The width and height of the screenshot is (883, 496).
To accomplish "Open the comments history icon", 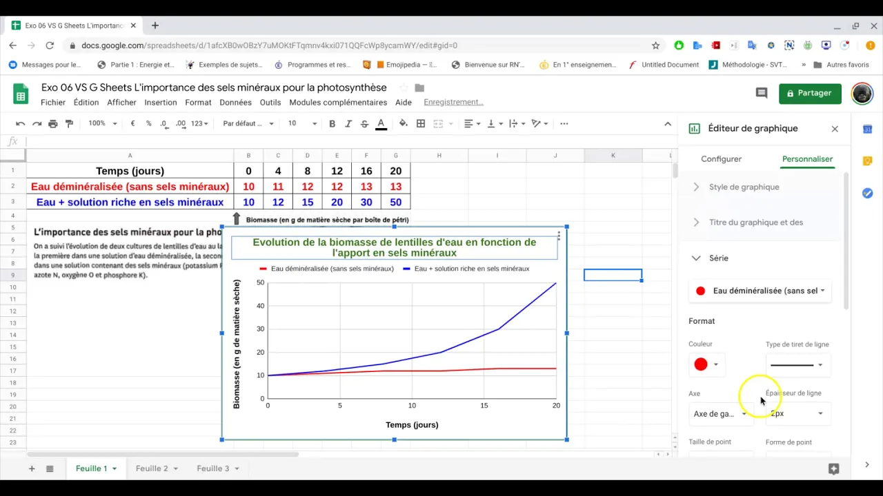I will 762,93.
